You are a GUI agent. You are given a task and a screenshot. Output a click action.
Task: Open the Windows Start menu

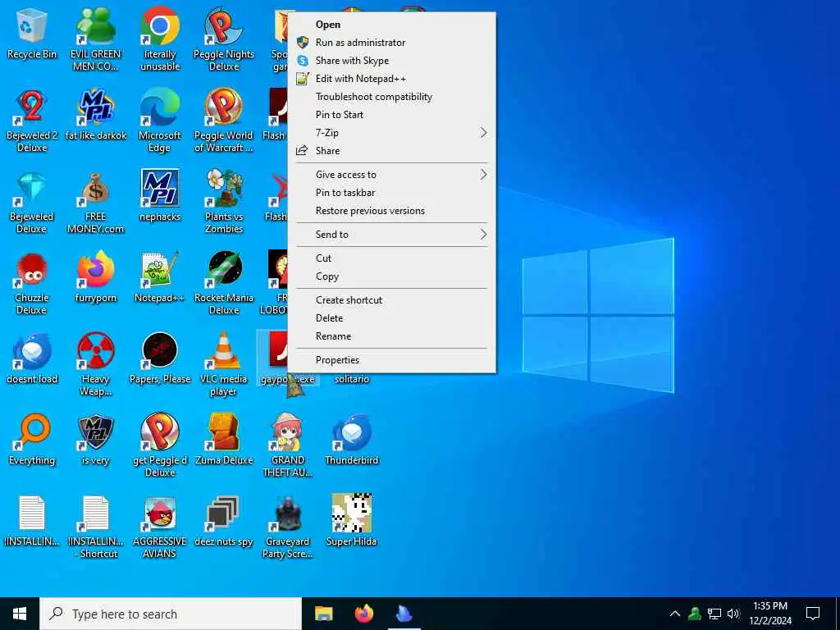20,614
